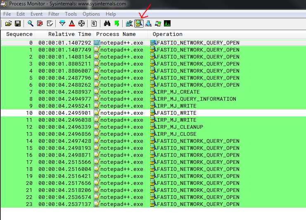
Task: Select time 00:00:04.2516004 in row 18
Action: click(x=64, y=169)
